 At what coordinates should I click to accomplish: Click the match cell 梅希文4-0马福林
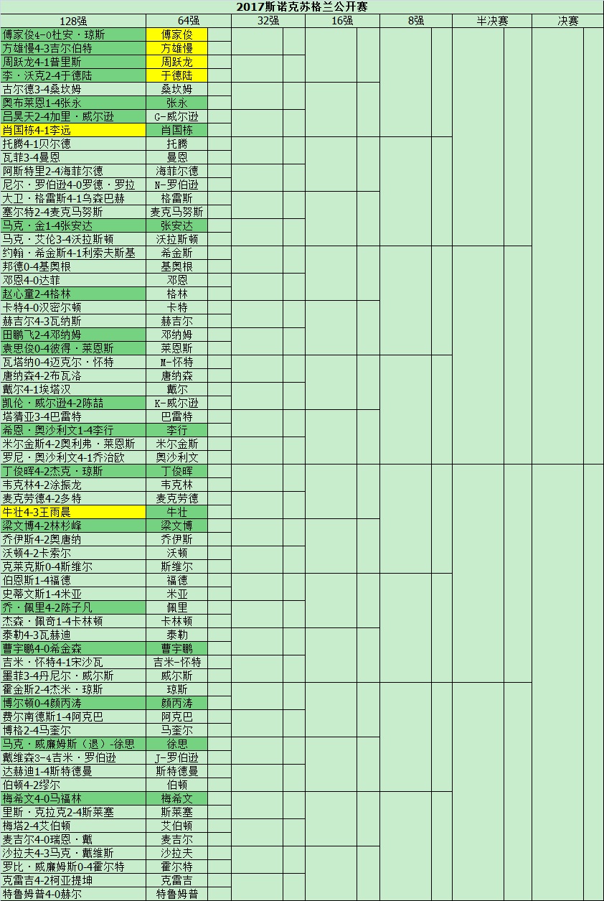[73, 798]
